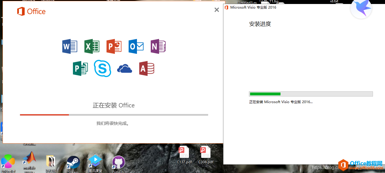Image resolution: width=385 pixels, height=173 pixels.
Task: Click the blue bird floating icon at top right
Action: [x=361, y=8]
